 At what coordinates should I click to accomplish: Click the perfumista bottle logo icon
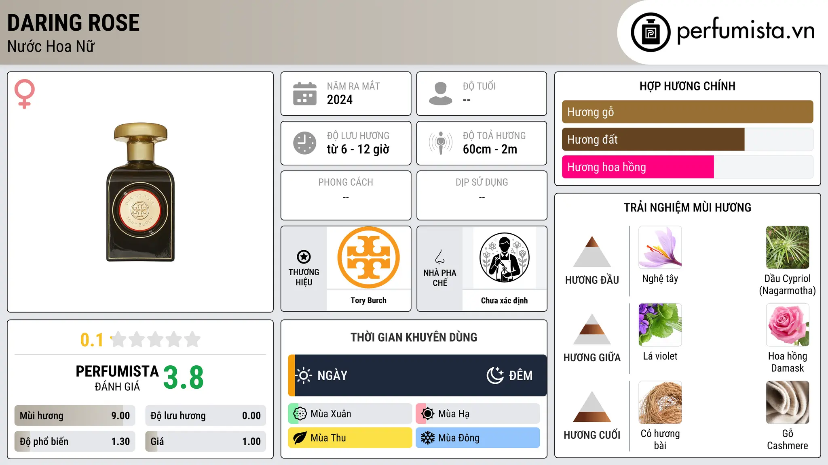pos(651,32)
